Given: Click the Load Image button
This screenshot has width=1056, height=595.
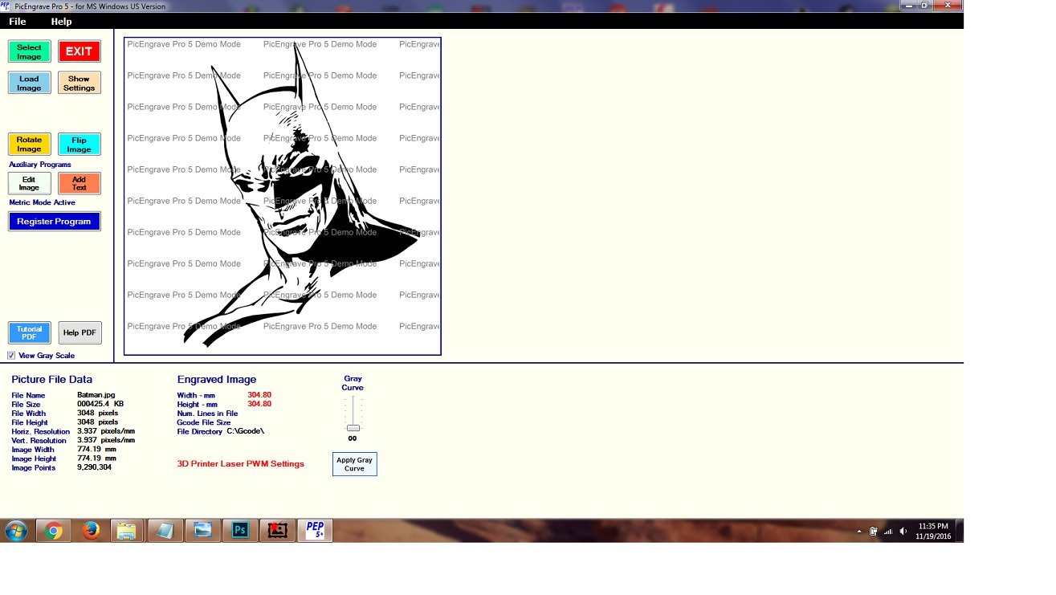Looking at the screenshot, I should (x=30, y=83).
